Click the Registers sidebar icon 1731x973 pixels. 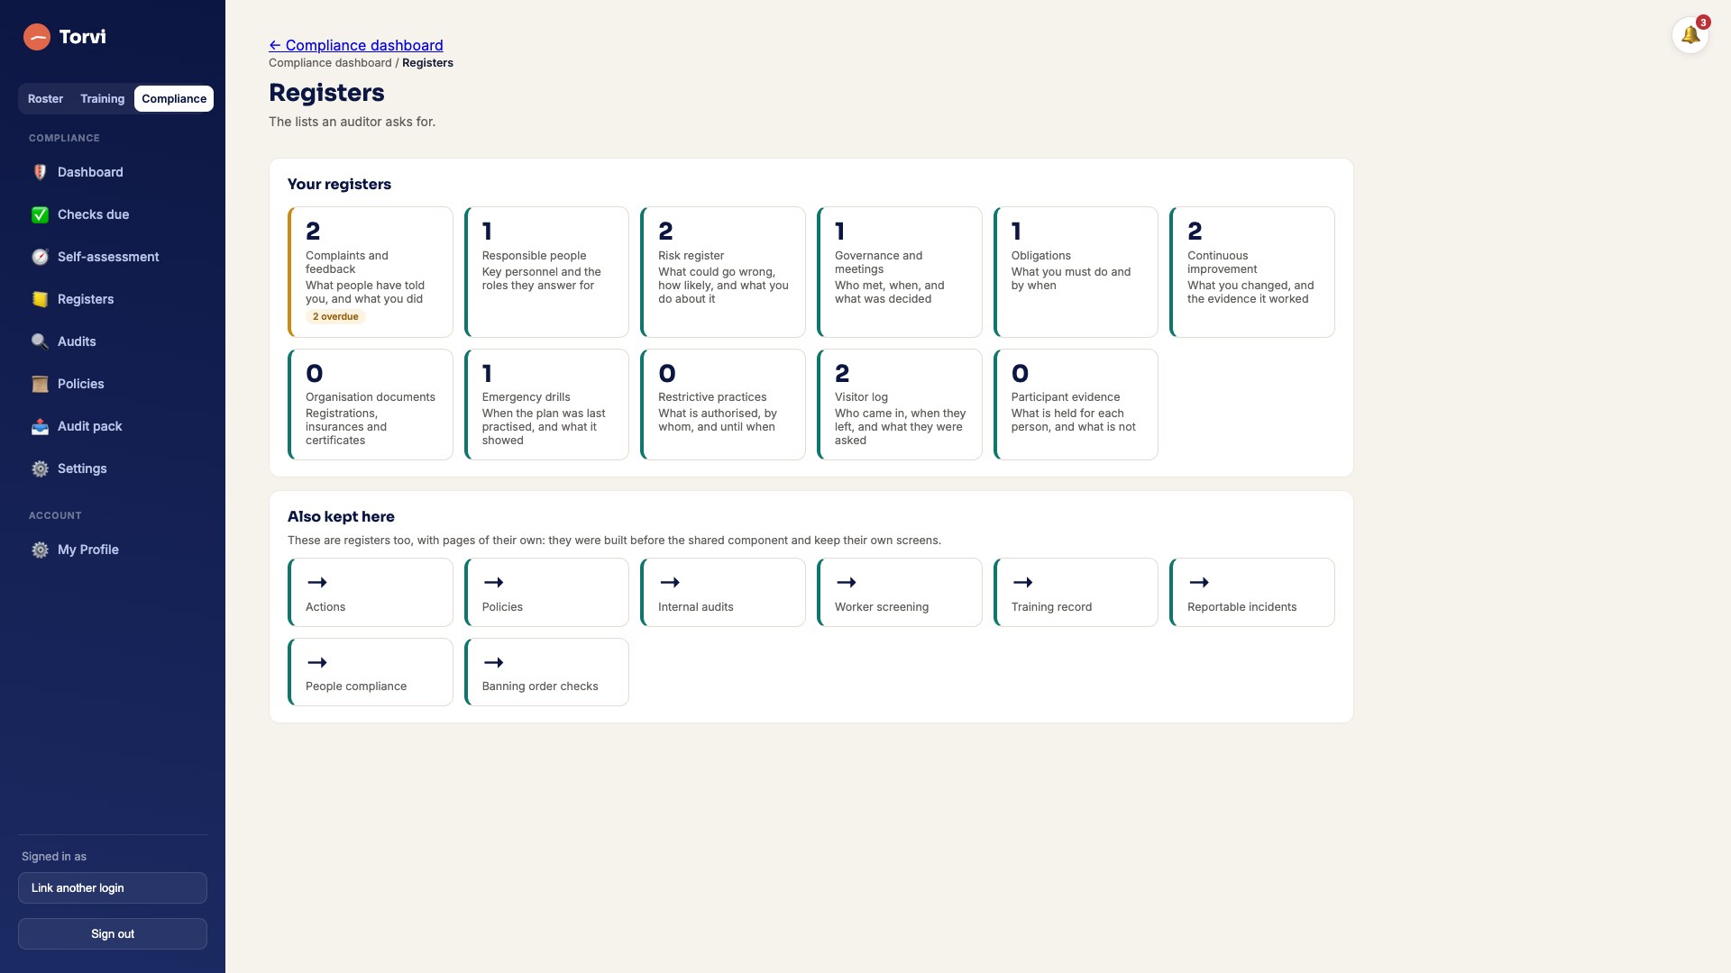[x=40, y=299]
